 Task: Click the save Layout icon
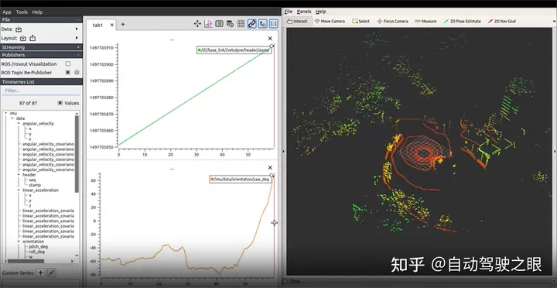[32, 38]
